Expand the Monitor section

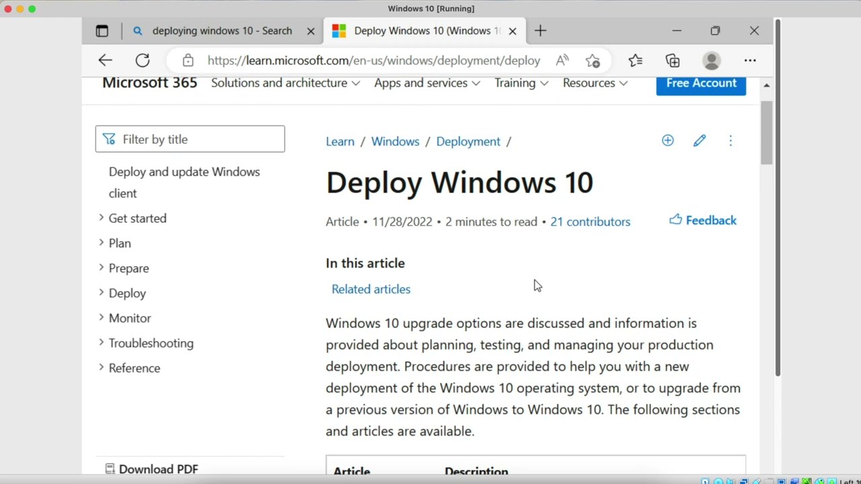click(130, 318)
